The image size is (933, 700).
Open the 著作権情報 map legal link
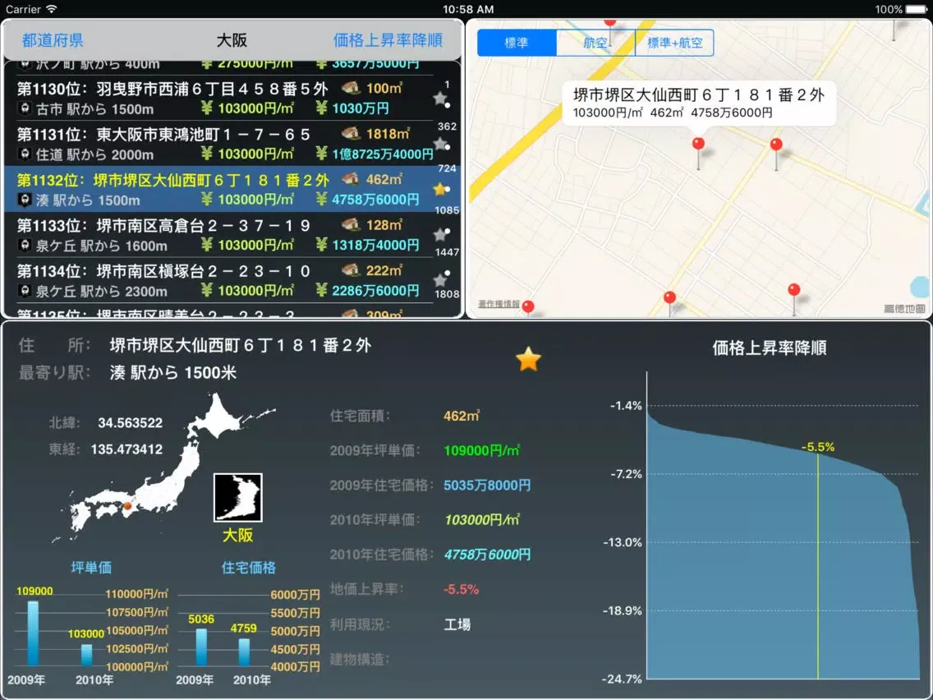coord(499,304)
